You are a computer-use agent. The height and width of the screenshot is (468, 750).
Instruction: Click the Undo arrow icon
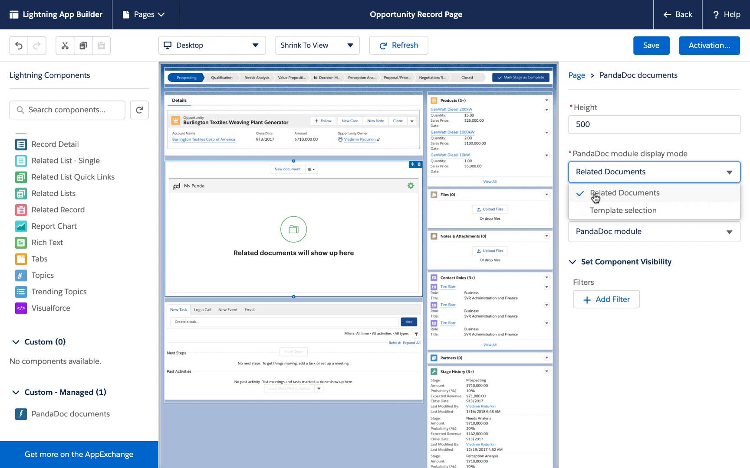click(19, 45)
